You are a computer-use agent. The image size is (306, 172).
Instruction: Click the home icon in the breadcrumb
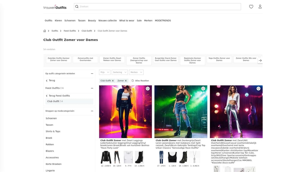tap(44, 31)
